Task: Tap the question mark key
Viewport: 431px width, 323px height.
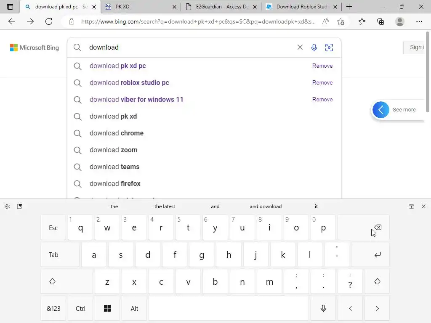Action: tap(350, 281)
